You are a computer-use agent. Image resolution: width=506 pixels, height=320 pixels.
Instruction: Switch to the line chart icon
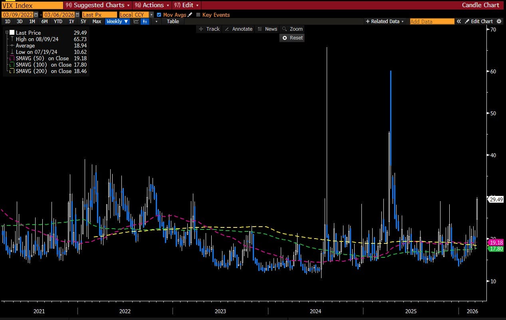click(x=137, y=22)
